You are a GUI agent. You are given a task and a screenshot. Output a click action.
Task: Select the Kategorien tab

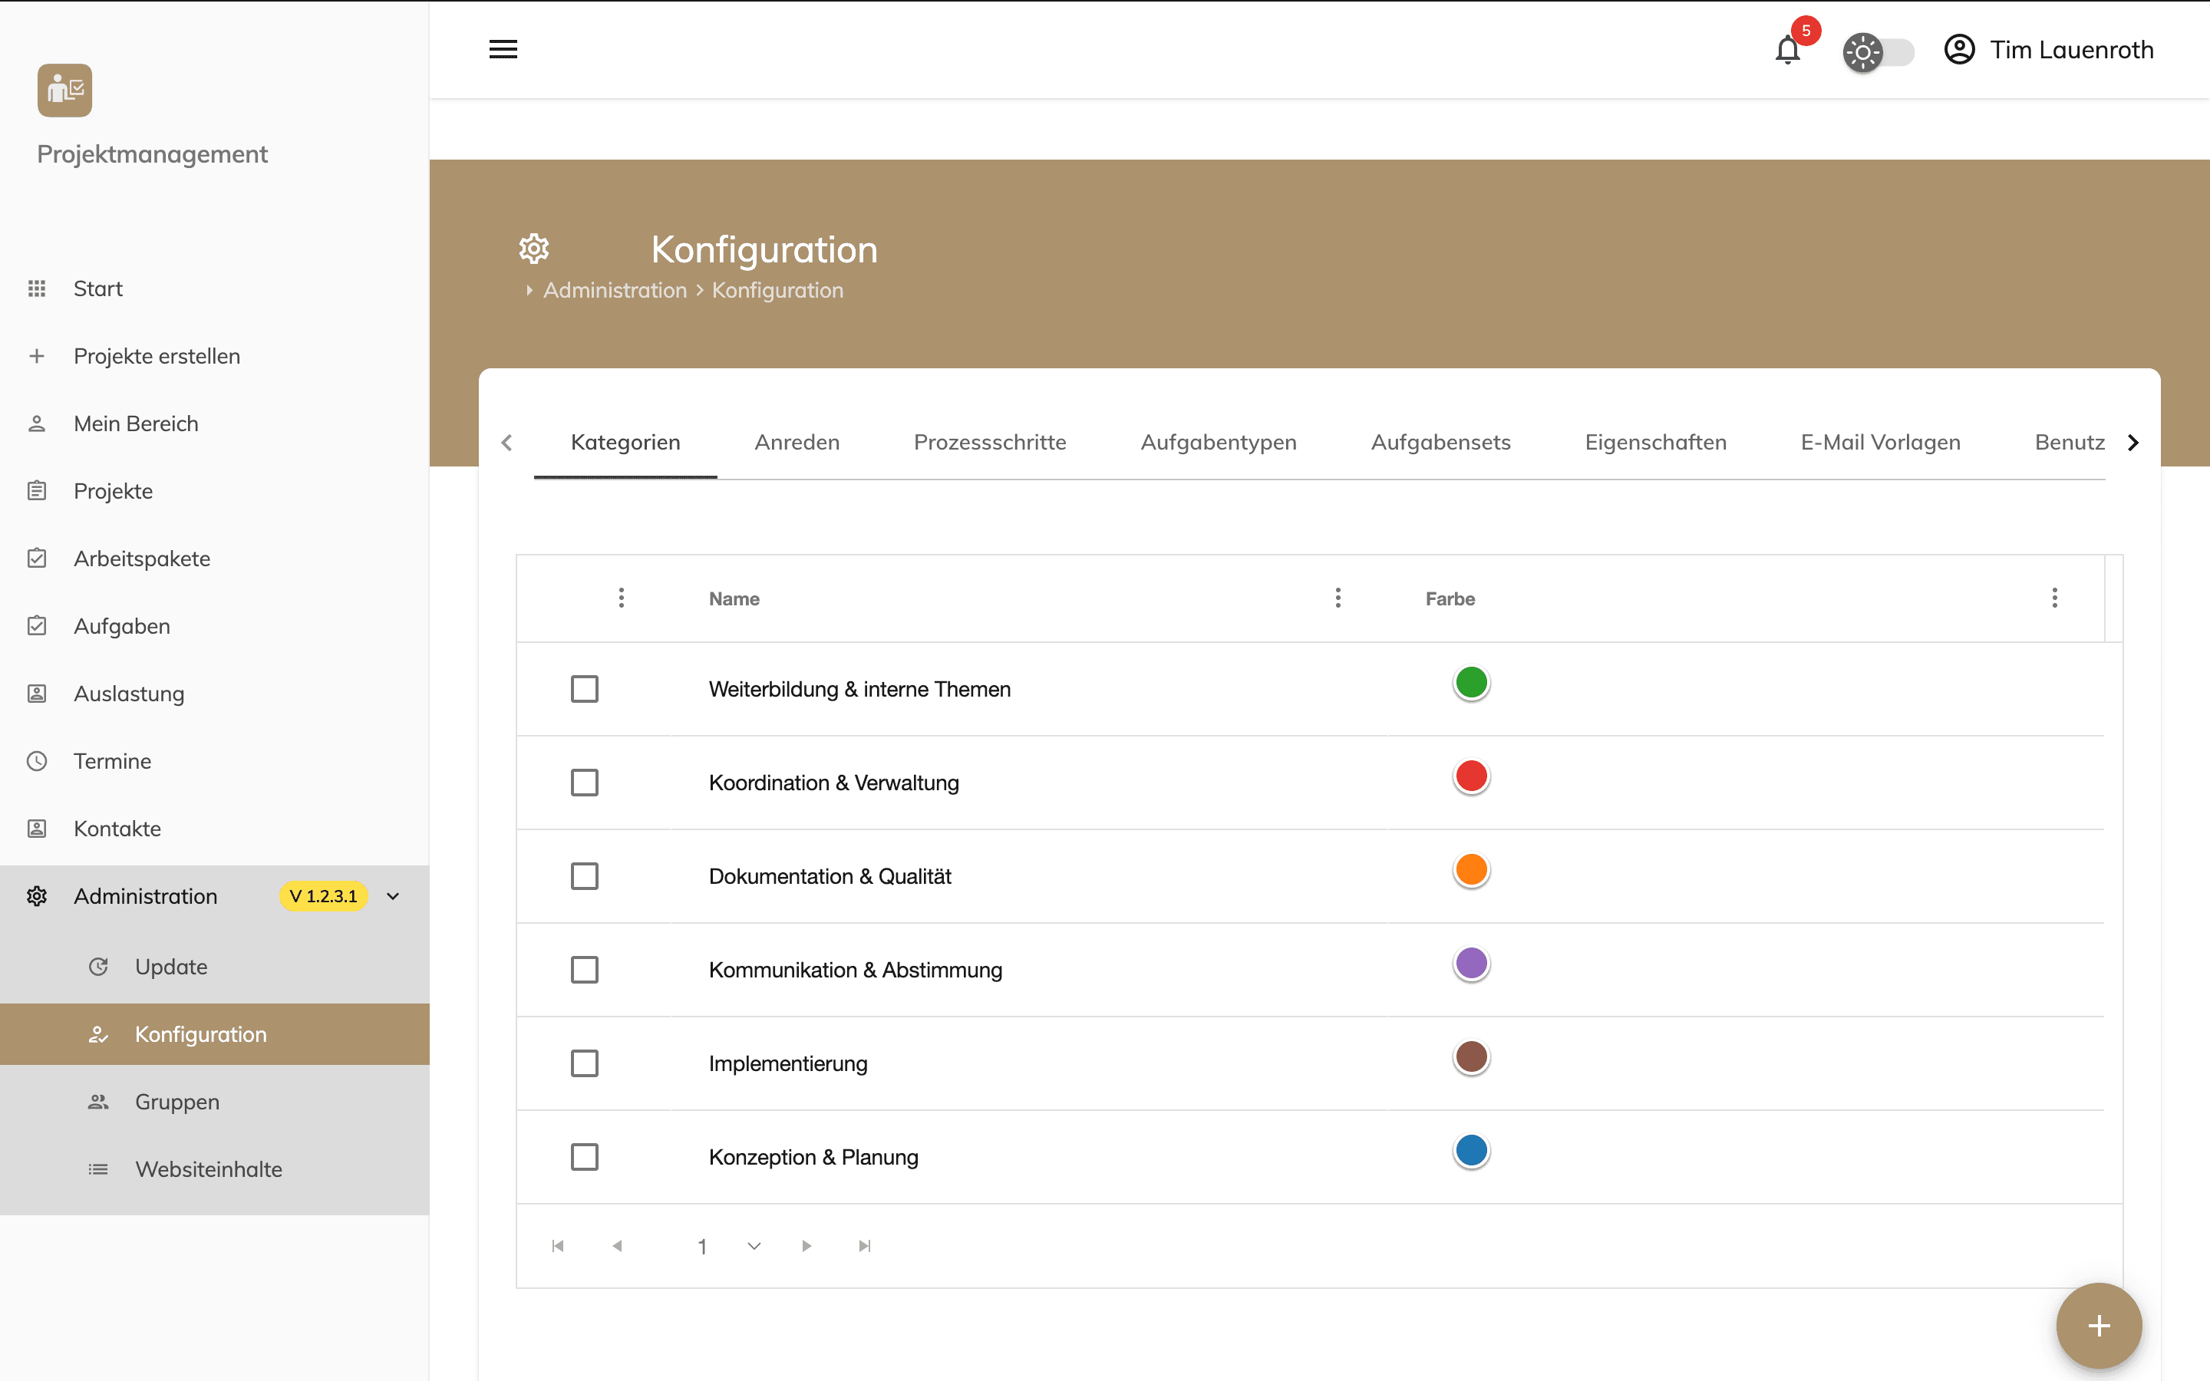click(625, 443)
